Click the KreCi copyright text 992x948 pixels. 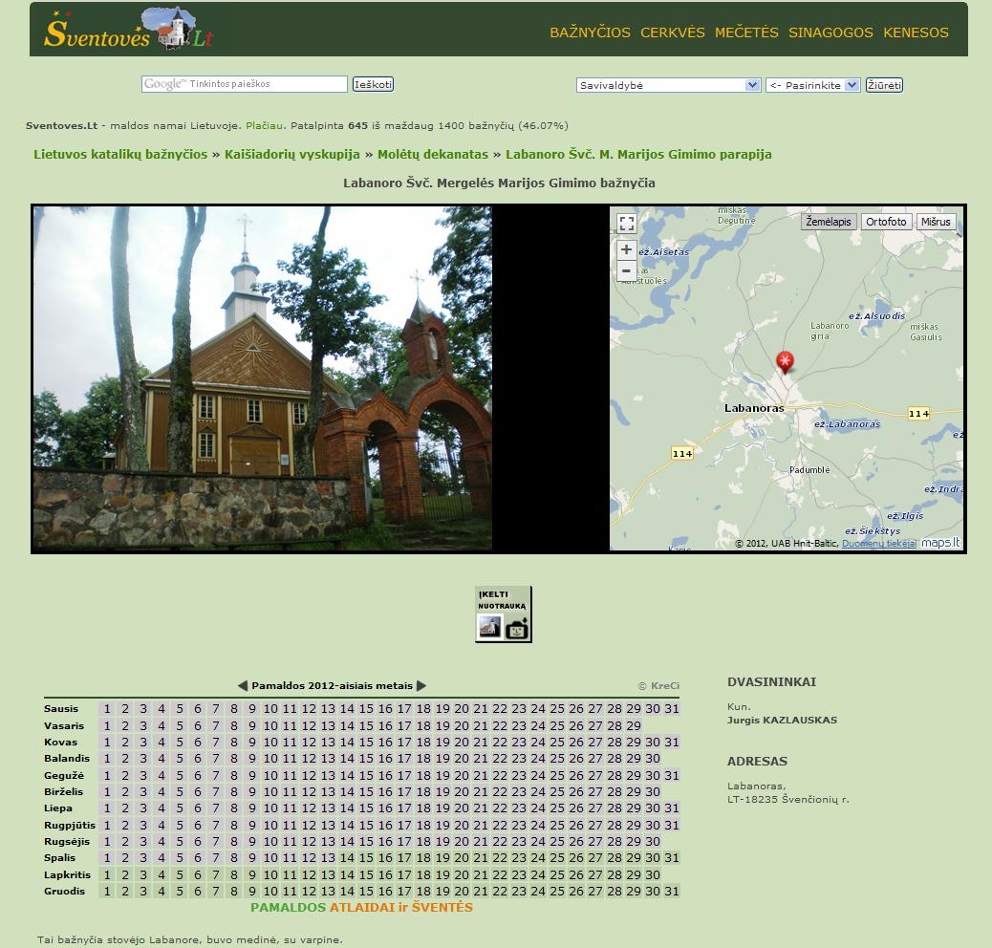point(658,685)
